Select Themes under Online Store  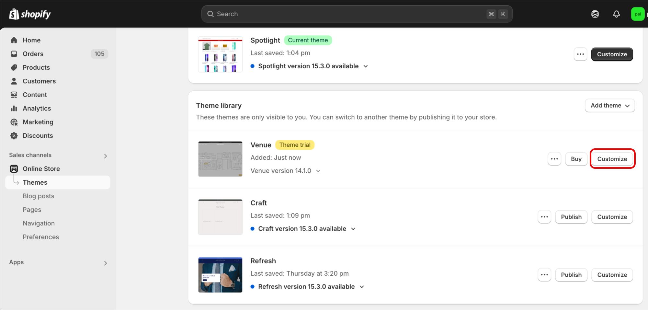[58, 182]
